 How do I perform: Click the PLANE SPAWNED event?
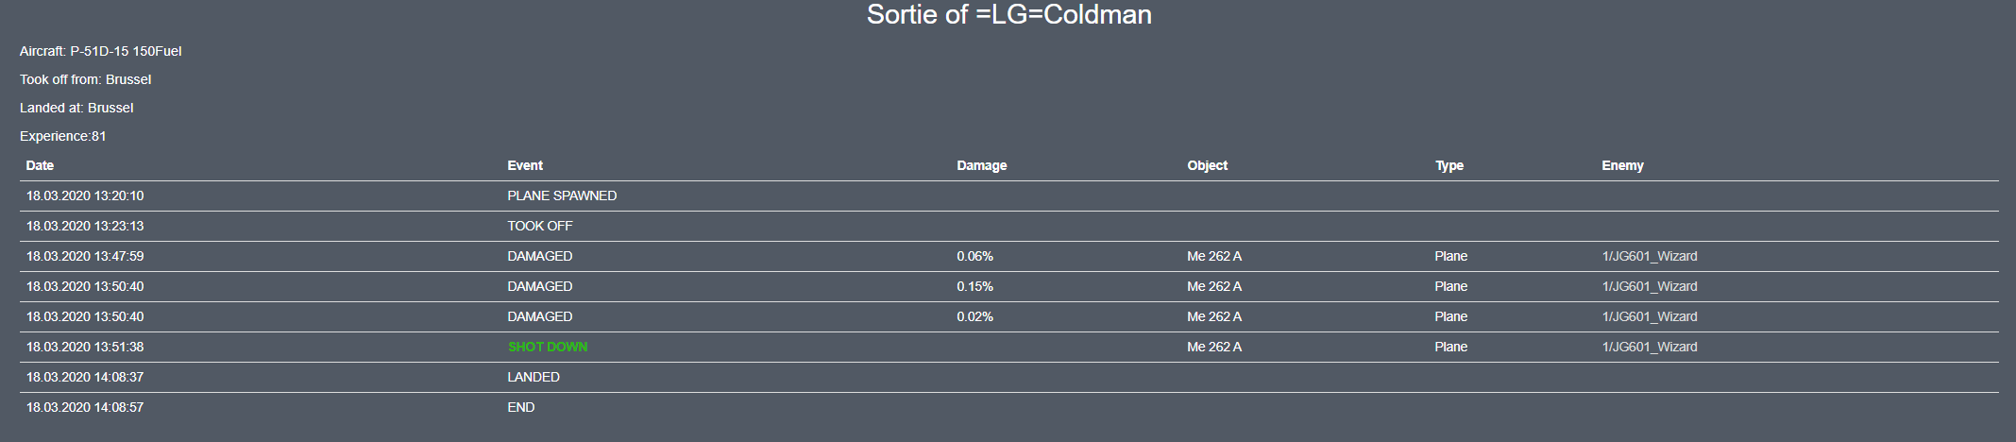pyautogui.click(x=562, y=195)
